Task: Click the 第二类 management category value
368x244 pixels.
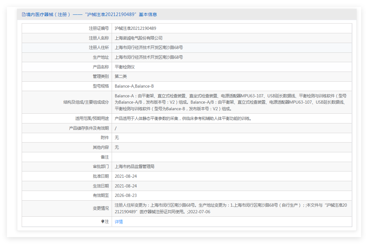Action: pos(121,76)
